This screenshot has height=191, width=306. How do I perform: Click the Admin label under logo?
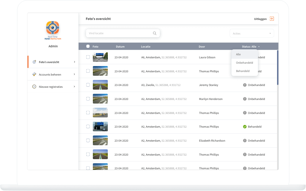click(x=53, y=46)
